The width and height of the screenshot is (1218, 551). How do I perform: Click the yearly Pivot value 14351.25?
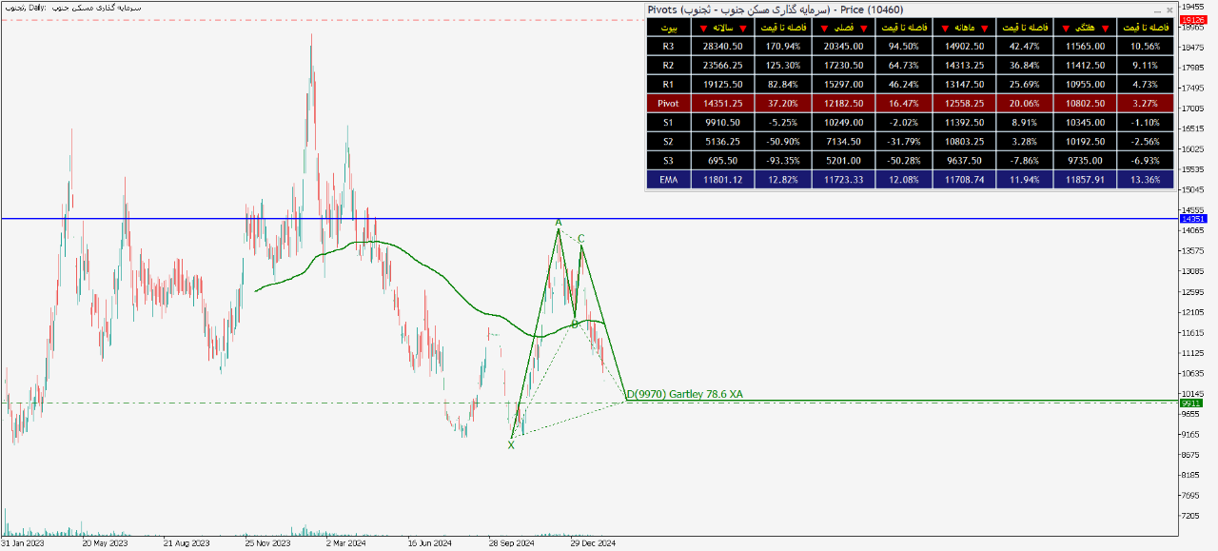[x=722, y=103]
